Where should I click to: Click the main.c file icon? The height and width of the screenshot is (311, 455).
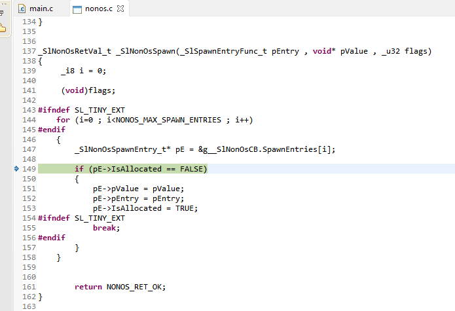[22, 9]
